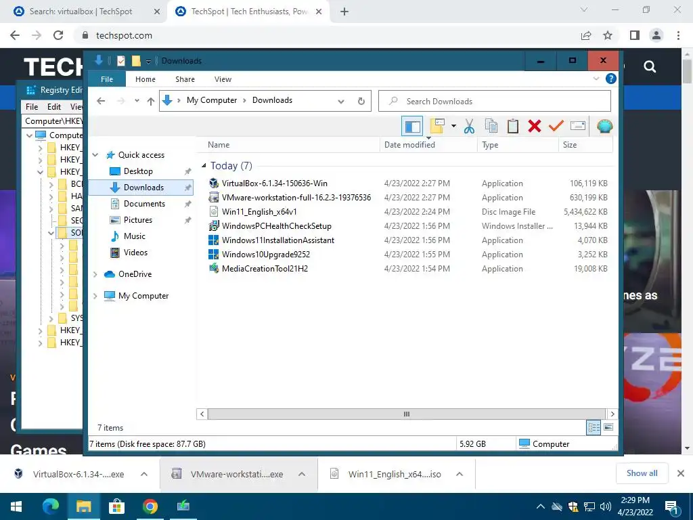Toggle the preview pane toolbar button
The image size is (693, 520).
tap(412, 127)
